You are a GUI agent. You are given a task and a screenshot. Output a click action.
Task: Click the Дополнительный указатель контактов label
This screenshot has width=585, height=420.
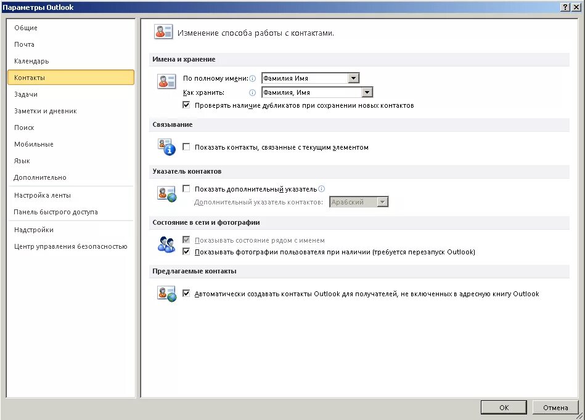coord(258,202)
